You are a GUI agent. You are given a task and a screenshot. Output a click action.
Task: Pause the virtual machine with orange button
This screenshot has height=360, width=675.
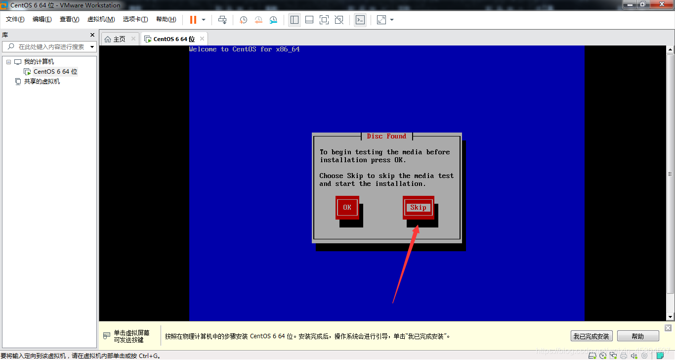point(193,20)
